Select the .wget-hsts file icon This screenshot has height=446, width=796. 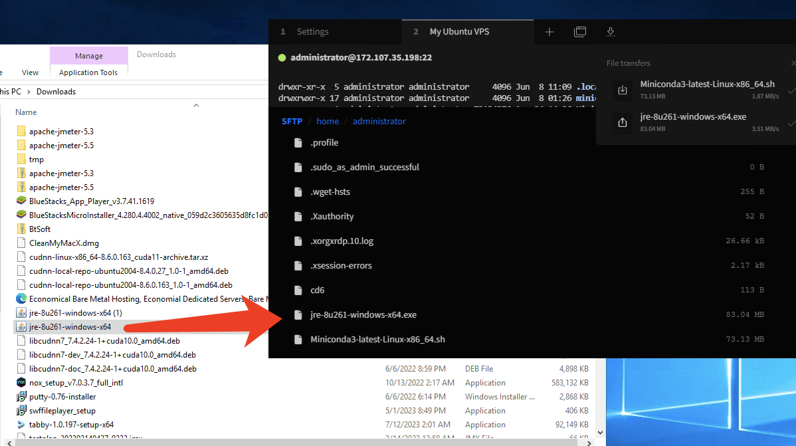pyautogui.click(x=298, y=192)
